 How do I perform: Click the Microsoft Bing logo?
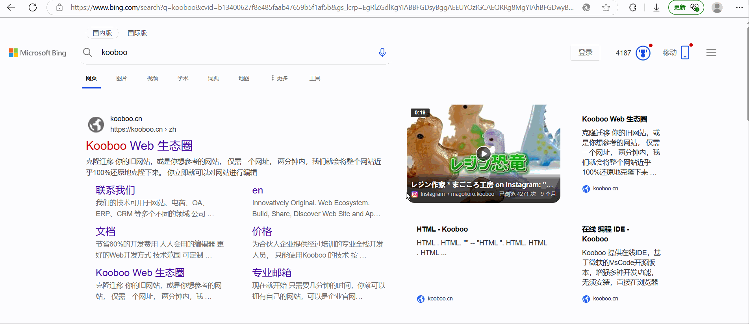tap(38, 53)
